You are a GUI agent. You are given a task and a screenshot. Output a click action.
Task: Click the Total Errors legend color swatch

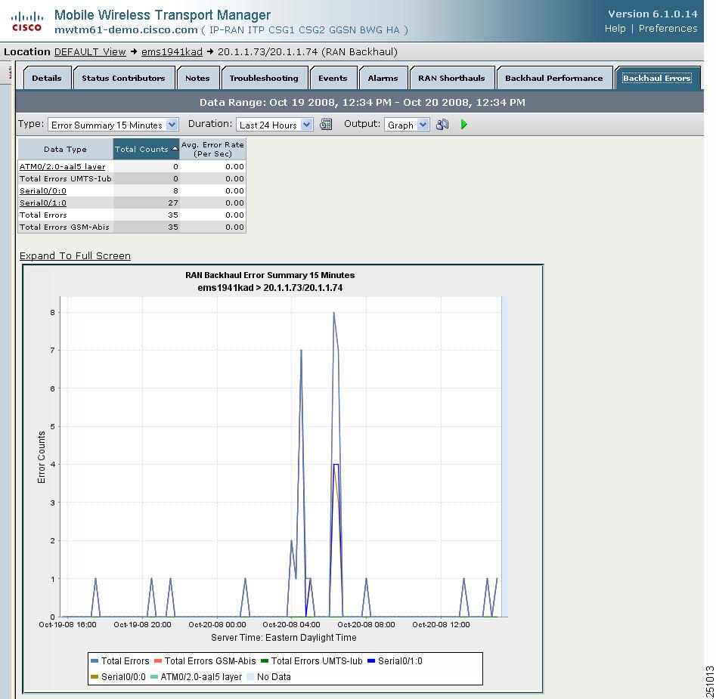coord(95,660)
